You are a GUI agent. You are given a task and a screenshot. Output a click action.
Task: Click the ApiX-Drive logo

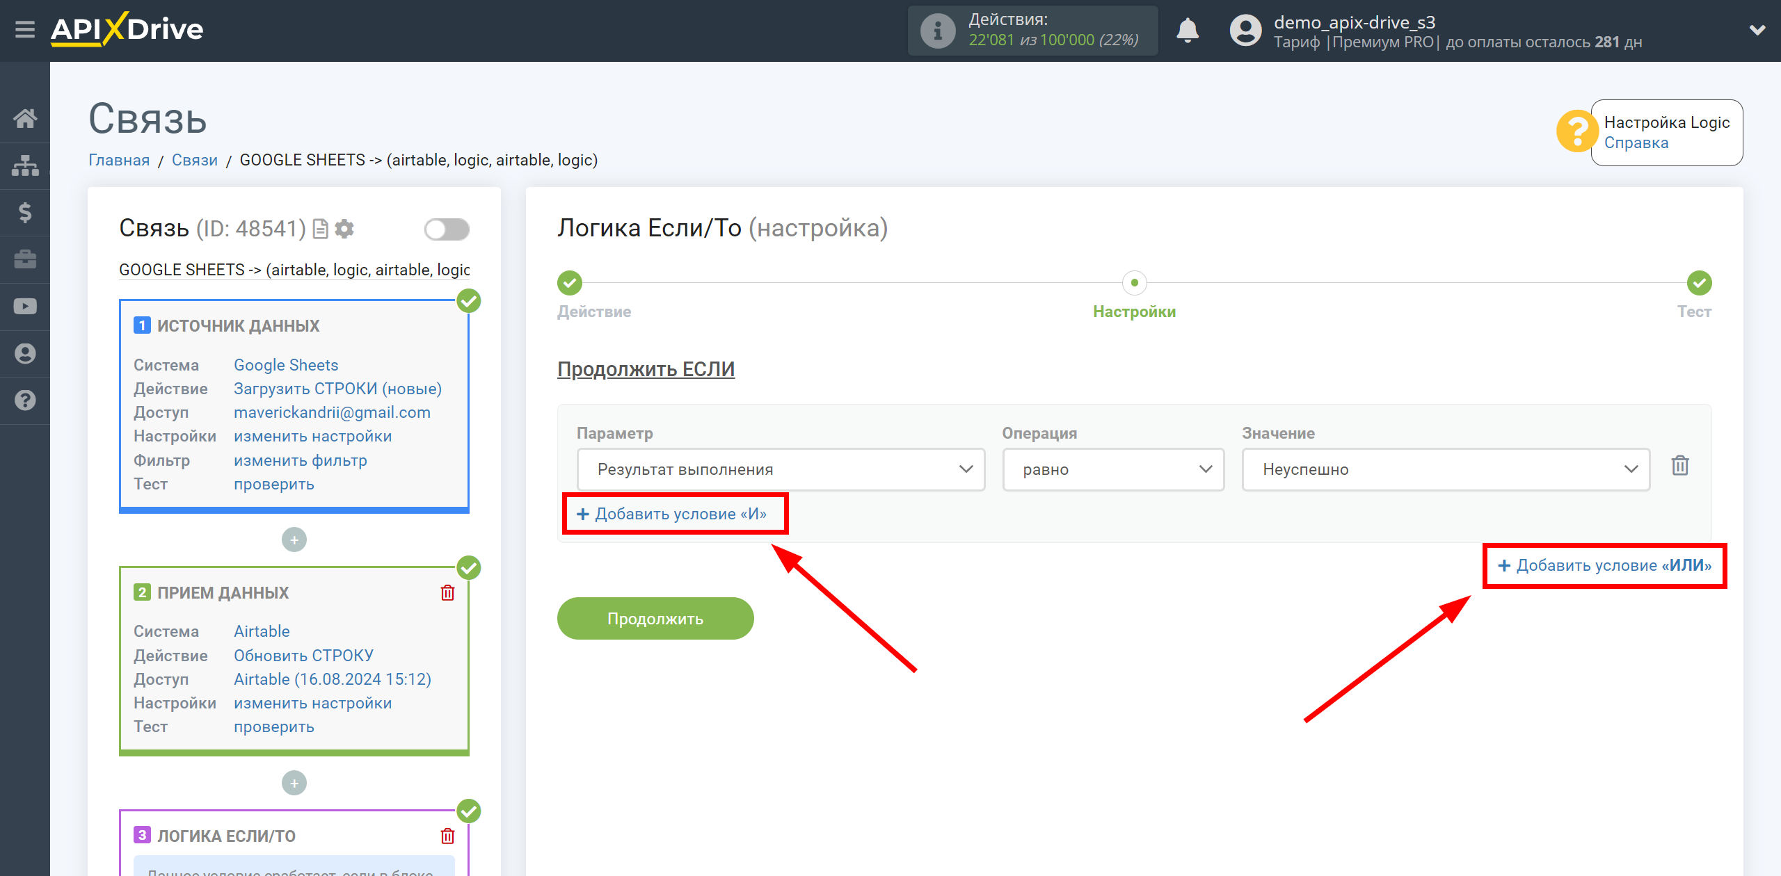pyautogui.click(x=127, y=29)
